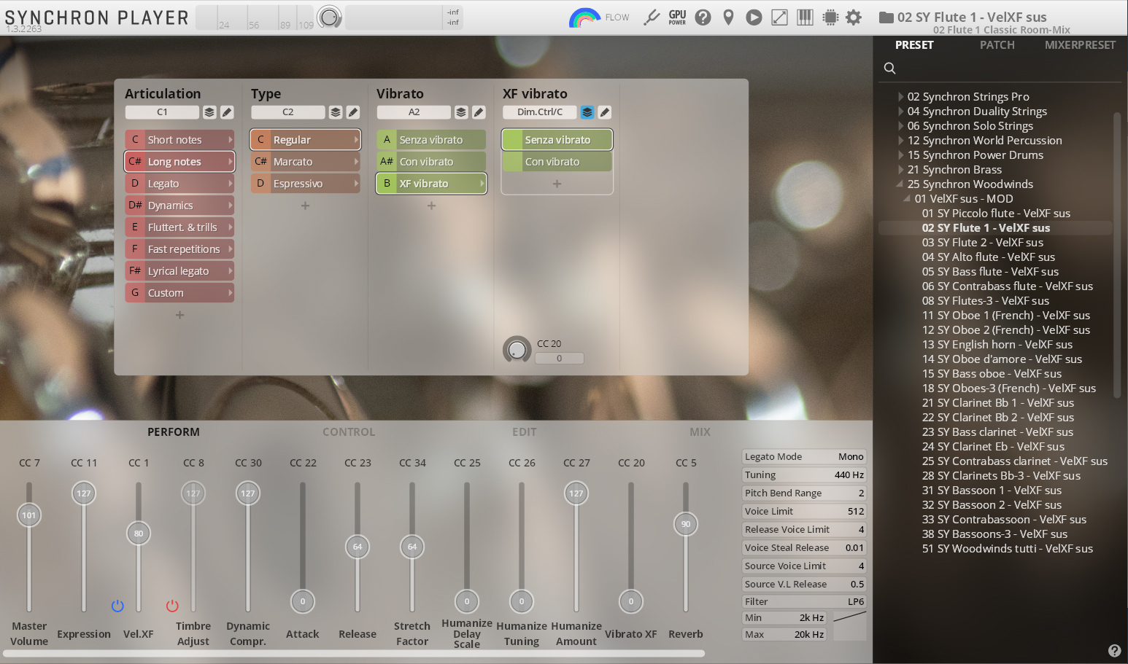Show the keyboard piano icon

tap(805, 17)
